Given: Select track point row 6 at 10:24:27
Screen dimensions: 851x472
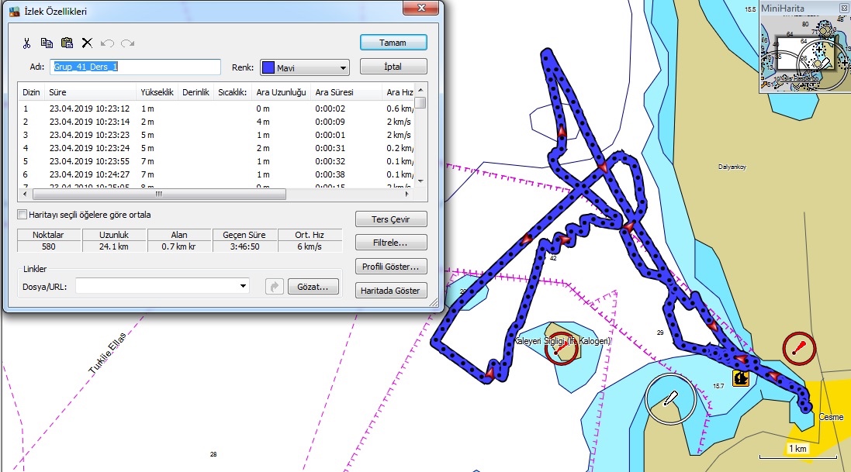Looking at the screenshot, I should (217, 174).
